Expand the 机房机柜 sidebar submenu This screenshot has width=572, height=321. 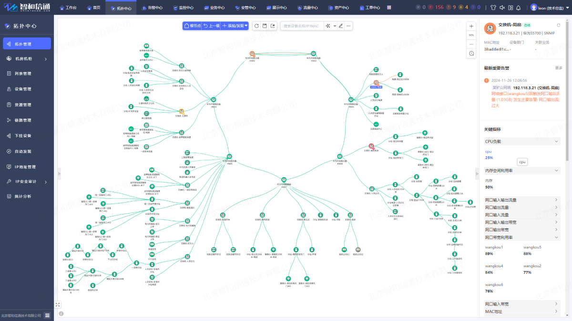[27, 59]
